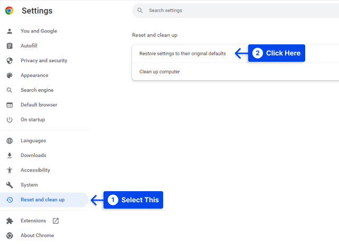This screenshot has height=244, width=339.
Task: Open the Clean up computer option
Action: pyautogui.click(x=159, y=72)
